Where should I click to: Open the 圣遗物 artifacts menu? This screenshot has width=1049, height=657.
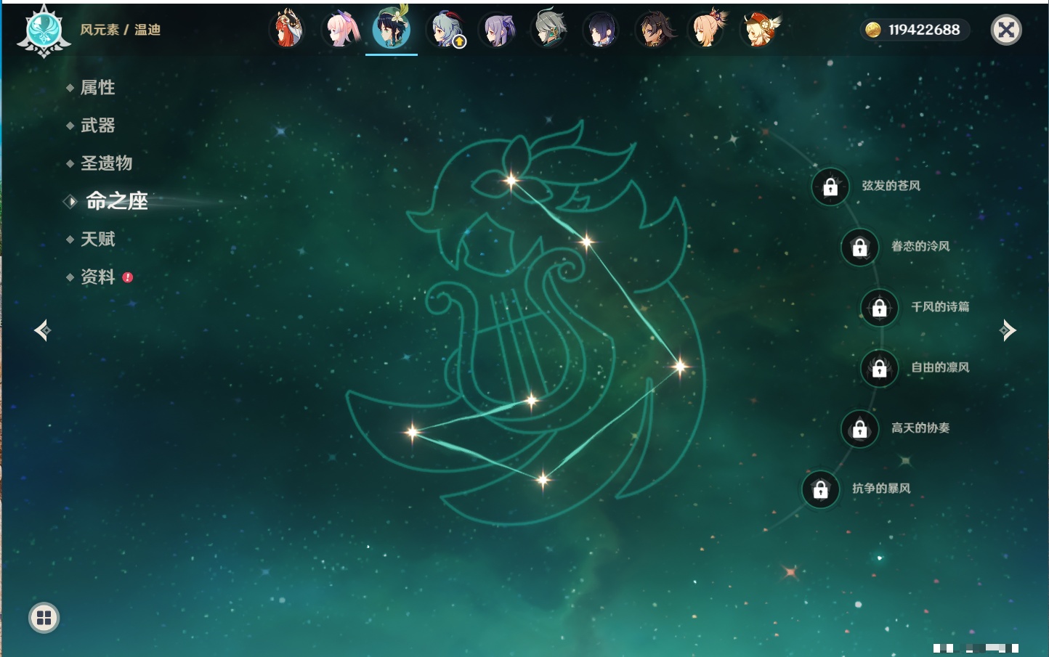(x=106, y=163)
